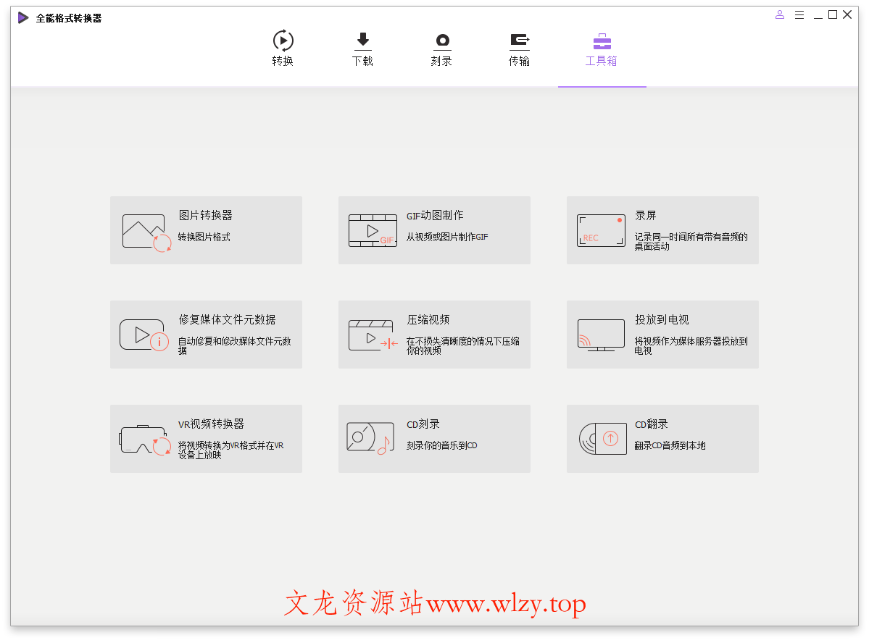Open the 投放到电视 cast-to-TV tool

(x=661, y=334)
